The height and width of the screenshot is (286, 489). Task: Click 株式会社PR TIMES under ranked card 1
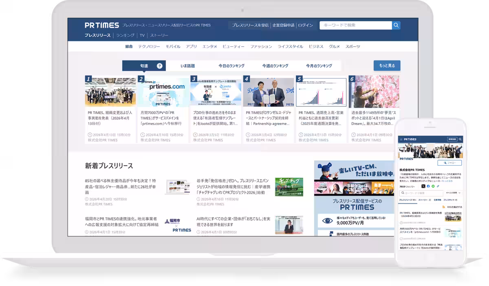coord(103,140)
